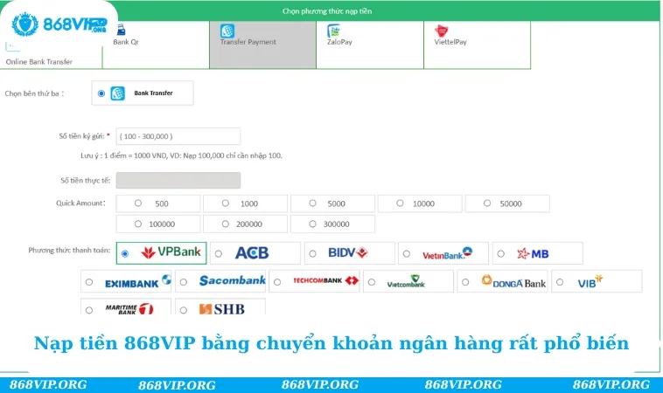This screenshot has height=393, width=663.
Task: Choose the Sacombank payment option
Action: click(232, 281)
